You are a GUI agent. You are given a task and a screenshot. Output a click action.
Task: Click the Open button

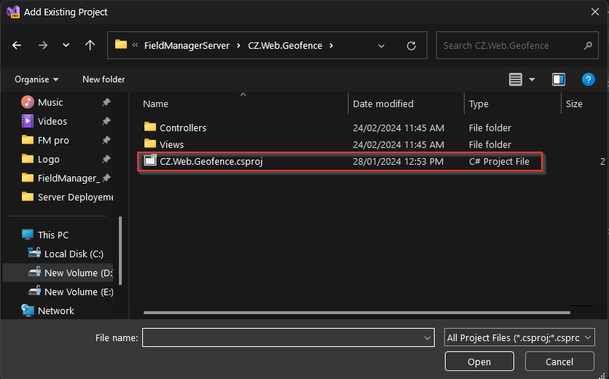click(x=479, y=362)
